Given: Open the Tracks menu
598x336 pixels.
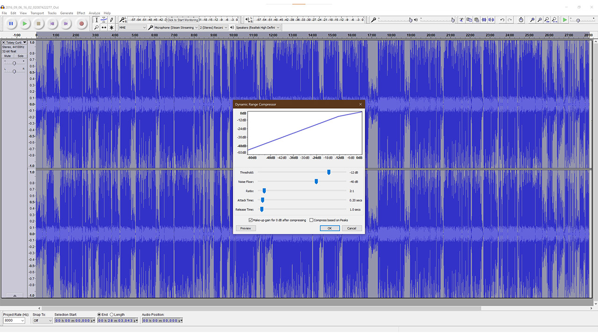Looking at the screenshot, I should coord(52,13).
